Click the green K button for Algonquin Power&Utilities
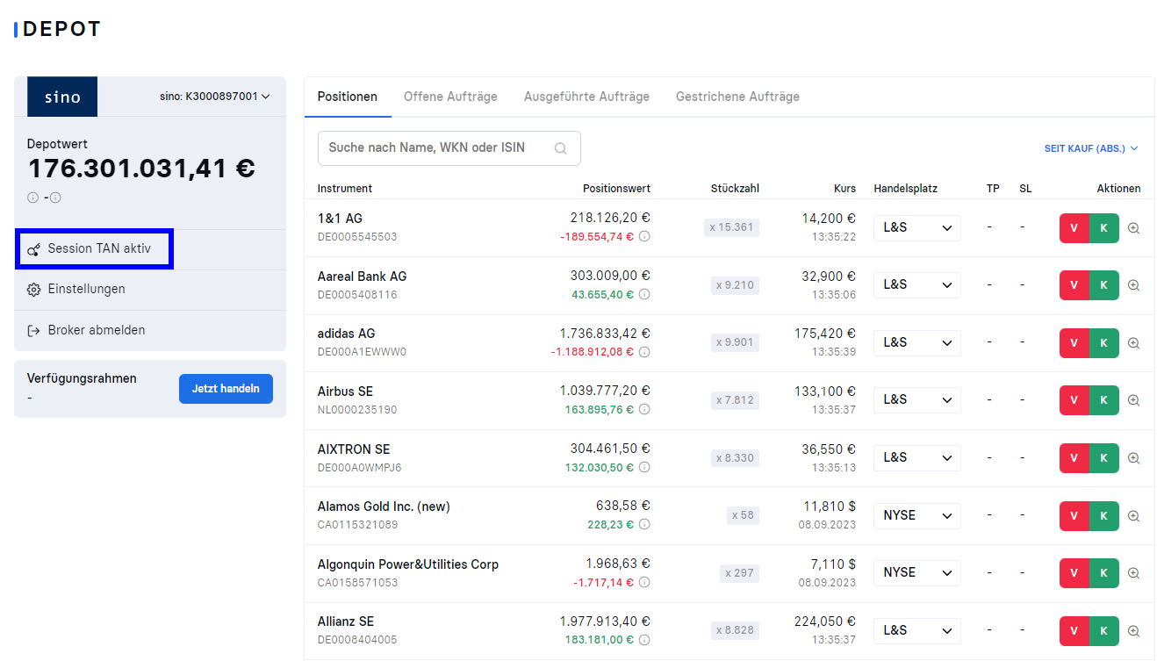Image resolution: width=1157 pixels, height=661 pixels. tap(1104, 573)
